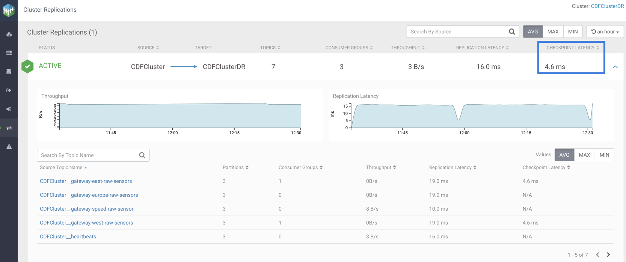Screen dimensions: 626x262
Task: Sort replications by Throughput header
Action: point(407,48)
